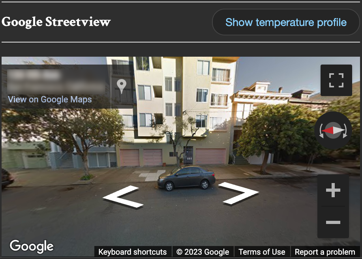Zoom out with the minus button
This screenshot has width=362, height=259.
pyautogui.click(x=333, y=222)
